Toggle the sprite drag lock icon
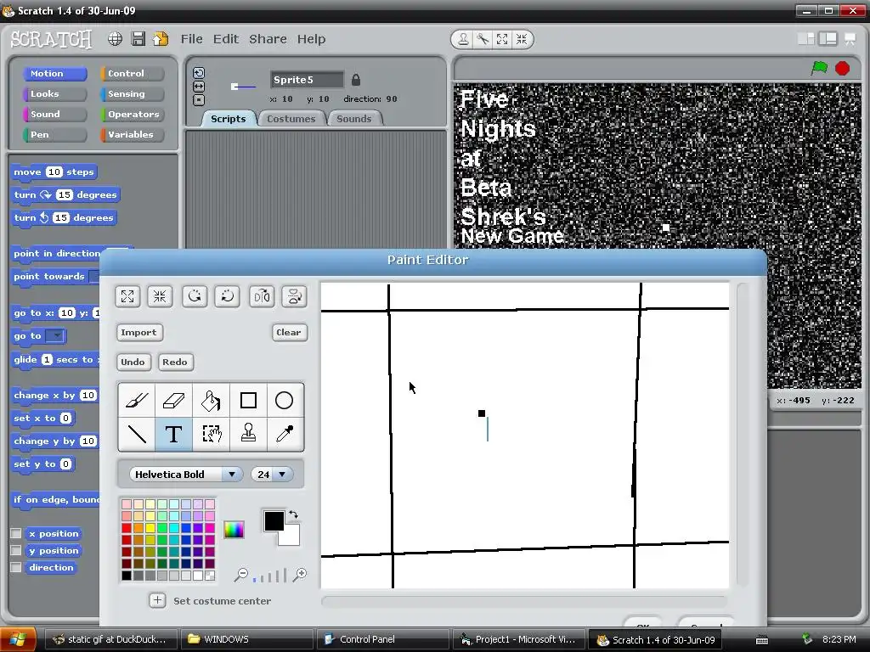Viewport: 870px width, 652px height. (356, 80)
